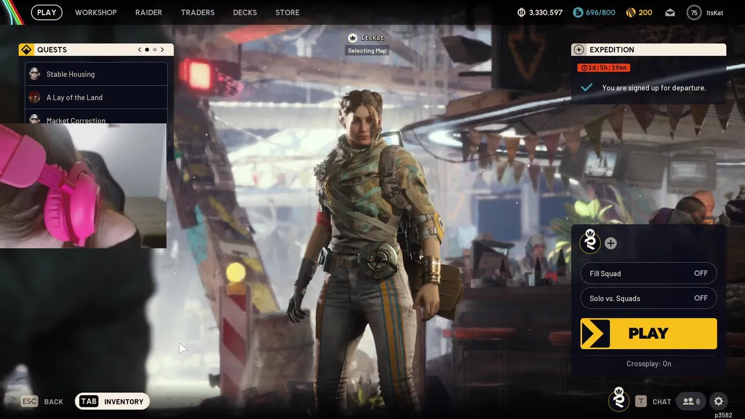Screen dimensions: 745x419
Task: Go to the TRADERS tab
Action: (197, 12)
